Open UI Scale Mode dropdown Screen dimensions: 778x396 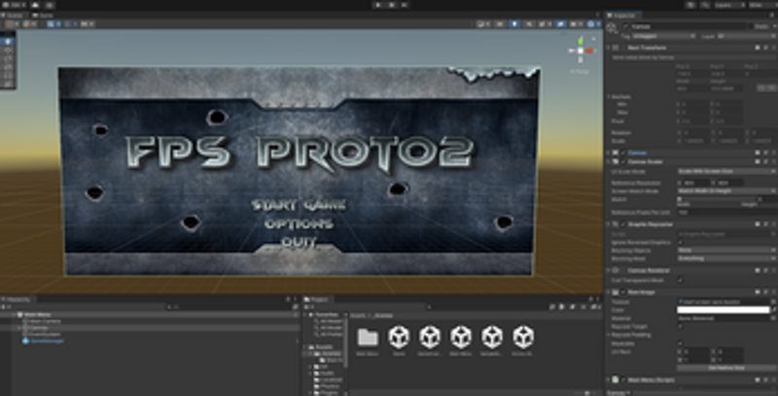click(x=726, y=171)
